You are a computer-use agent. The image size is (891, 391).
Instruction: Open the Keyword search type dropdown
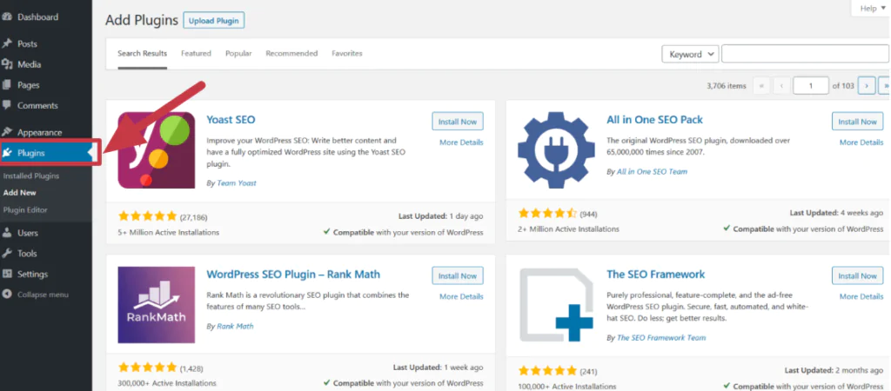690,54
